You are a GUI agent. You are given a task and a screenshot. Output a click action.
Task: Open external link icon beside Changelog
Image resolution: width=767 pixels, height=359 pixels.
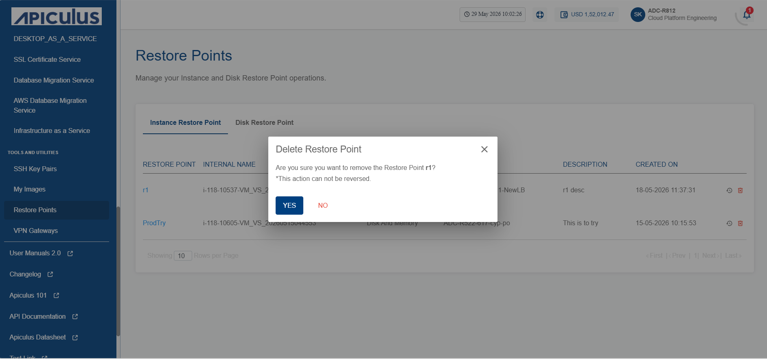[x=50, y=274]
